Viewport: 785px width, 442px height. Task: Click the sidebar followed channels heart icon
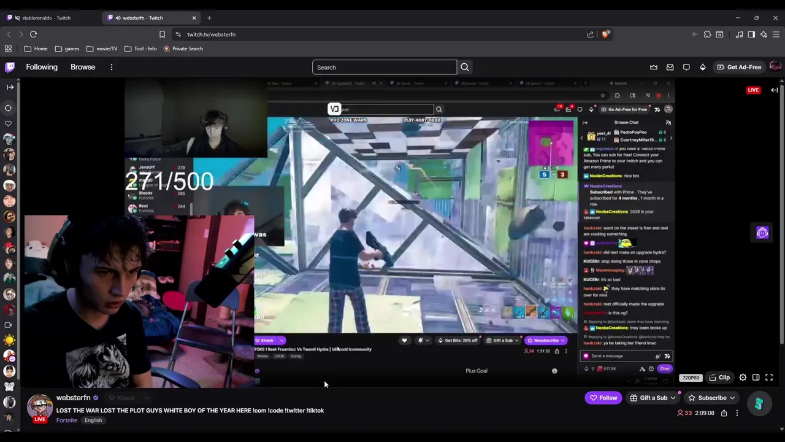click(x=9, y=123)
